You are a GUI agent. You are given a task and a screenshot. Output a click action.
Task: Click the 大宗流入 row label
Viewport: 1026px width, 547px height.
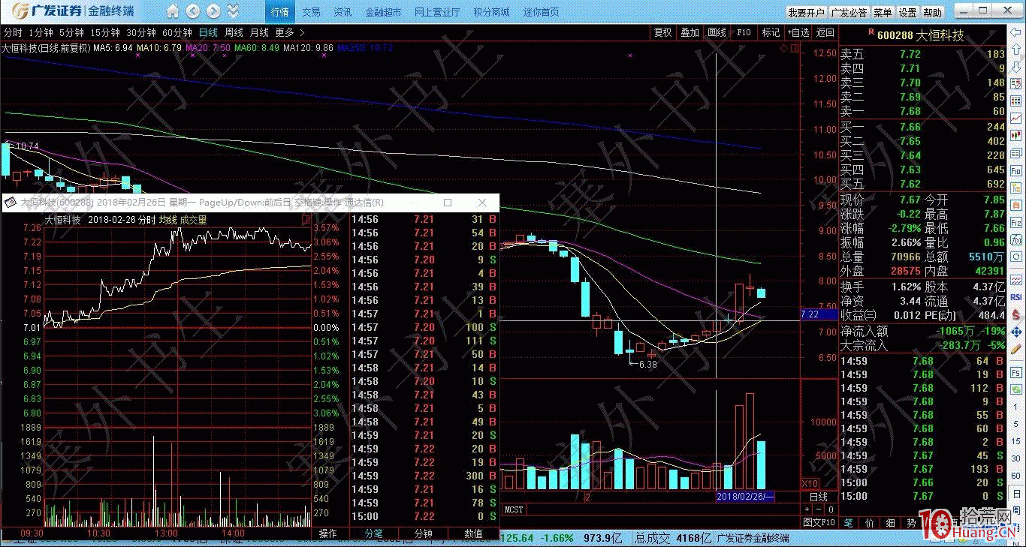(864, 346)
